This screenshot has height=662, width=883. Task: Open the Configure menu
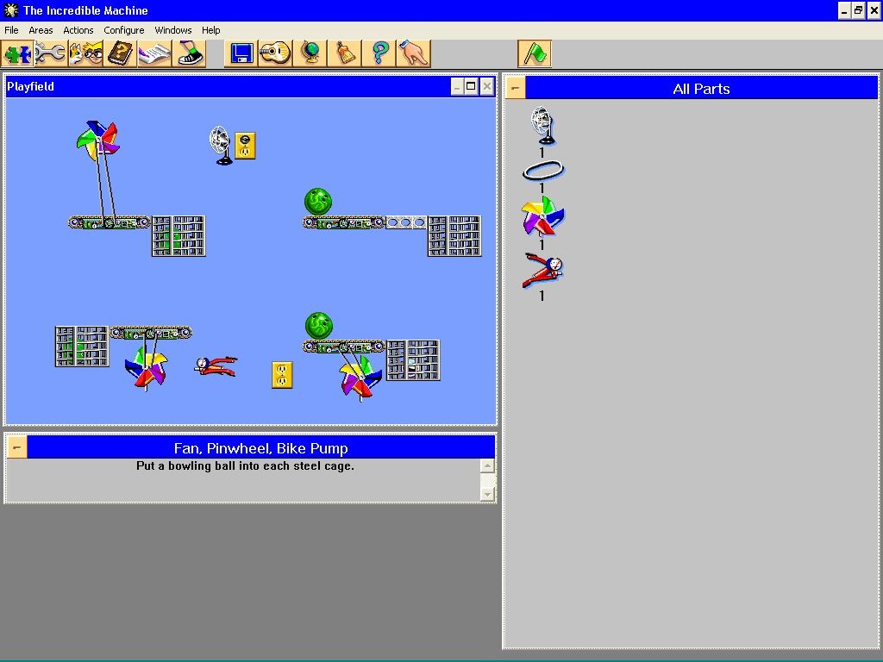click(124, 30)
